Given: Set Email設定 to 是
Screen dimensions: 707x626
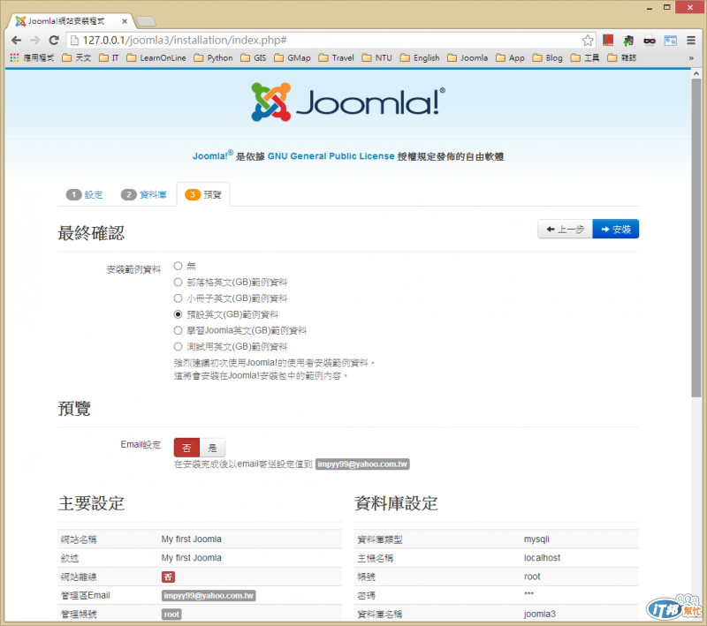Looking at the screenshot, I should click(x=212, y=448).
